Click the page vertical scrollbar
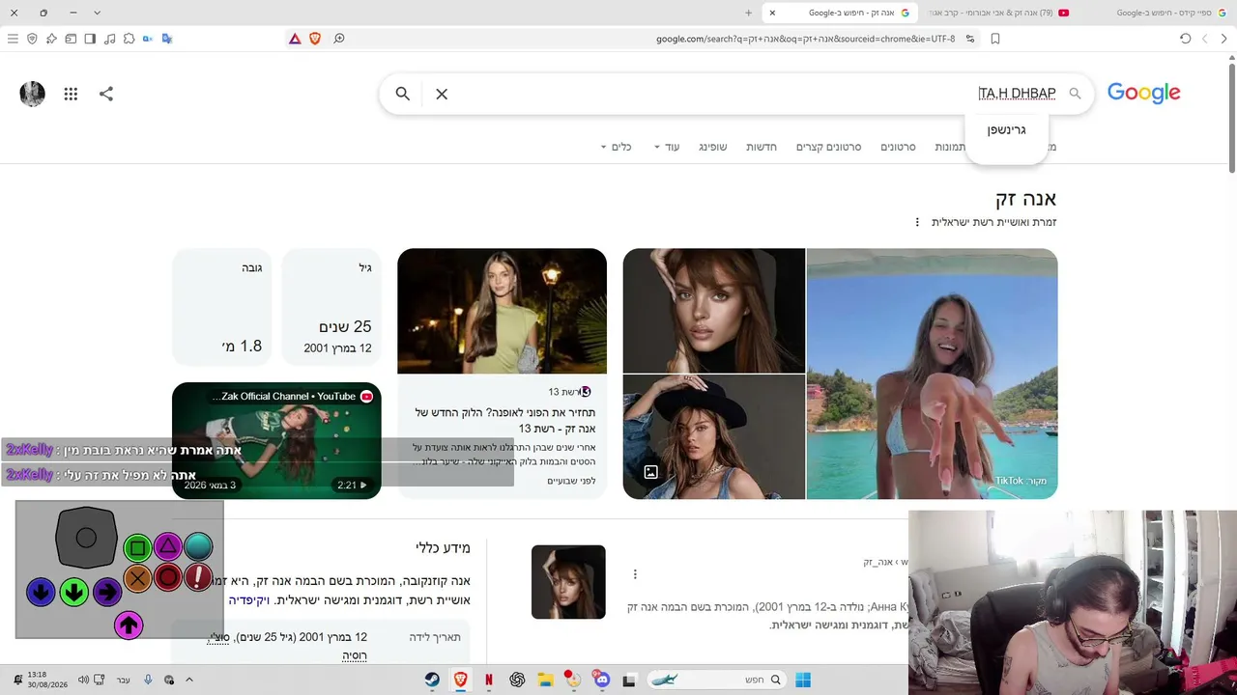1237x695 pixels. pos(1232,116)
